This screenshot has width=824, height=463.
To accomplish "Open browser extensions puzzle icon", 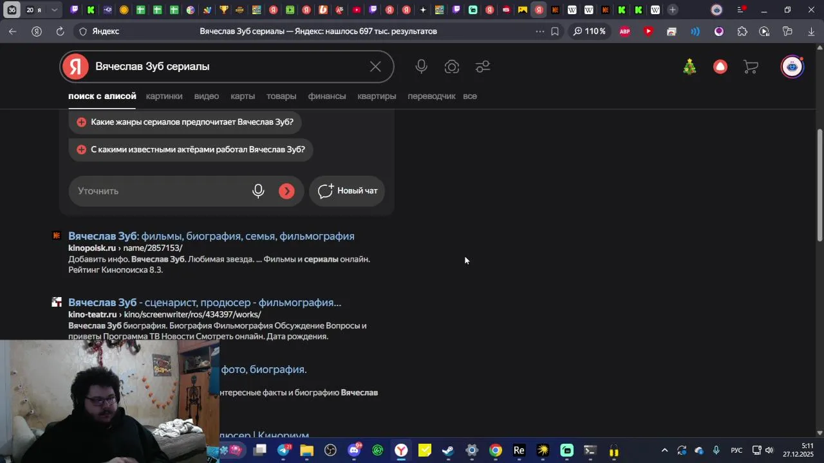I will click(x=742, y=31).
